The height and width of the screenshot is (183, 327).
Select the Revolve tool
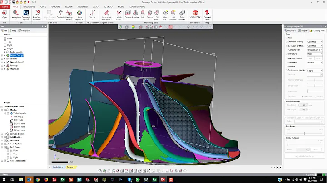click(x=135, y=15)
